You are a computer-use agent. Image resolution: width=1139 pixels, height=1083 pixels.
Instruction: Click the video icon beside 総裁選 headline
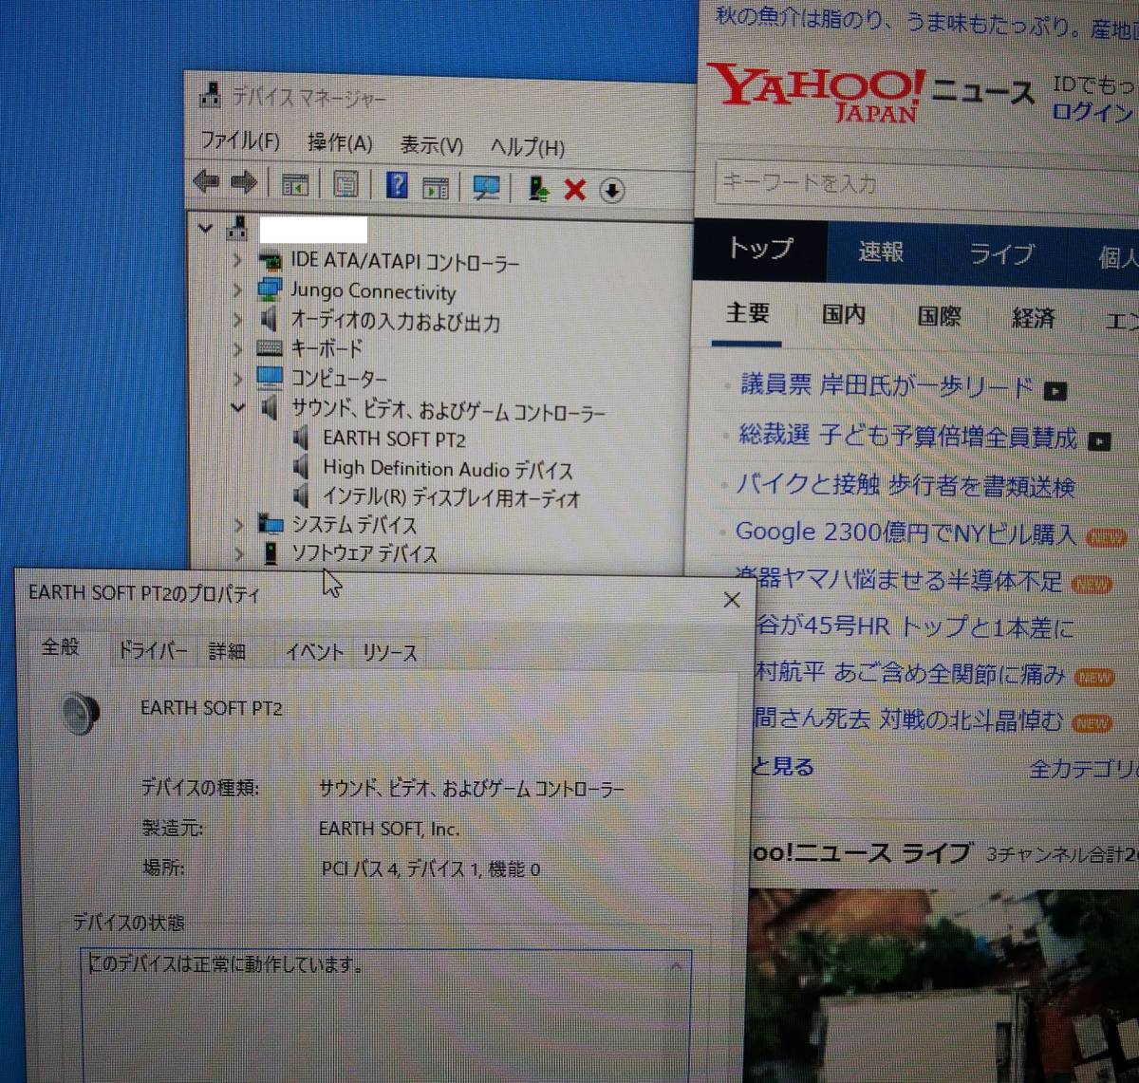coord(1099,440)
